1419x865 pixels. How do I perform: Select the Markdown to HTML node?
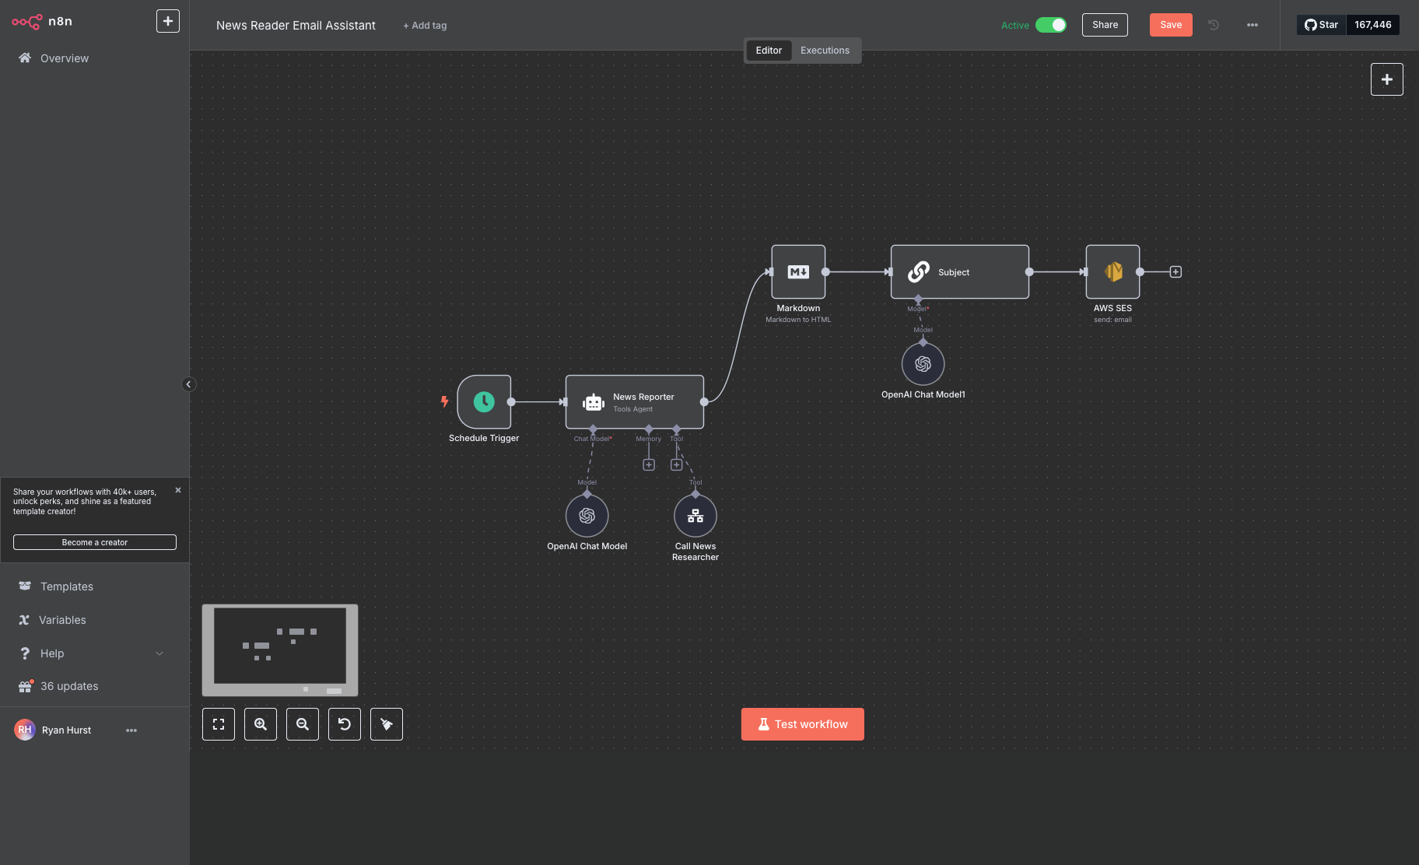798,271
